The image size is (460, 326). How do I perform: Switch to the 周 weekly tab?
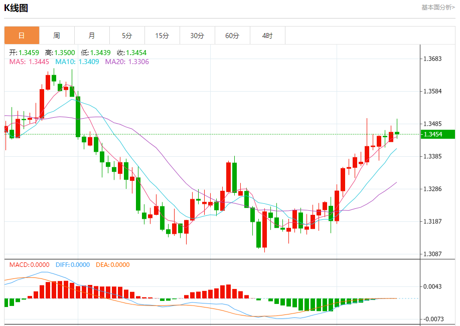coord(57,36)
